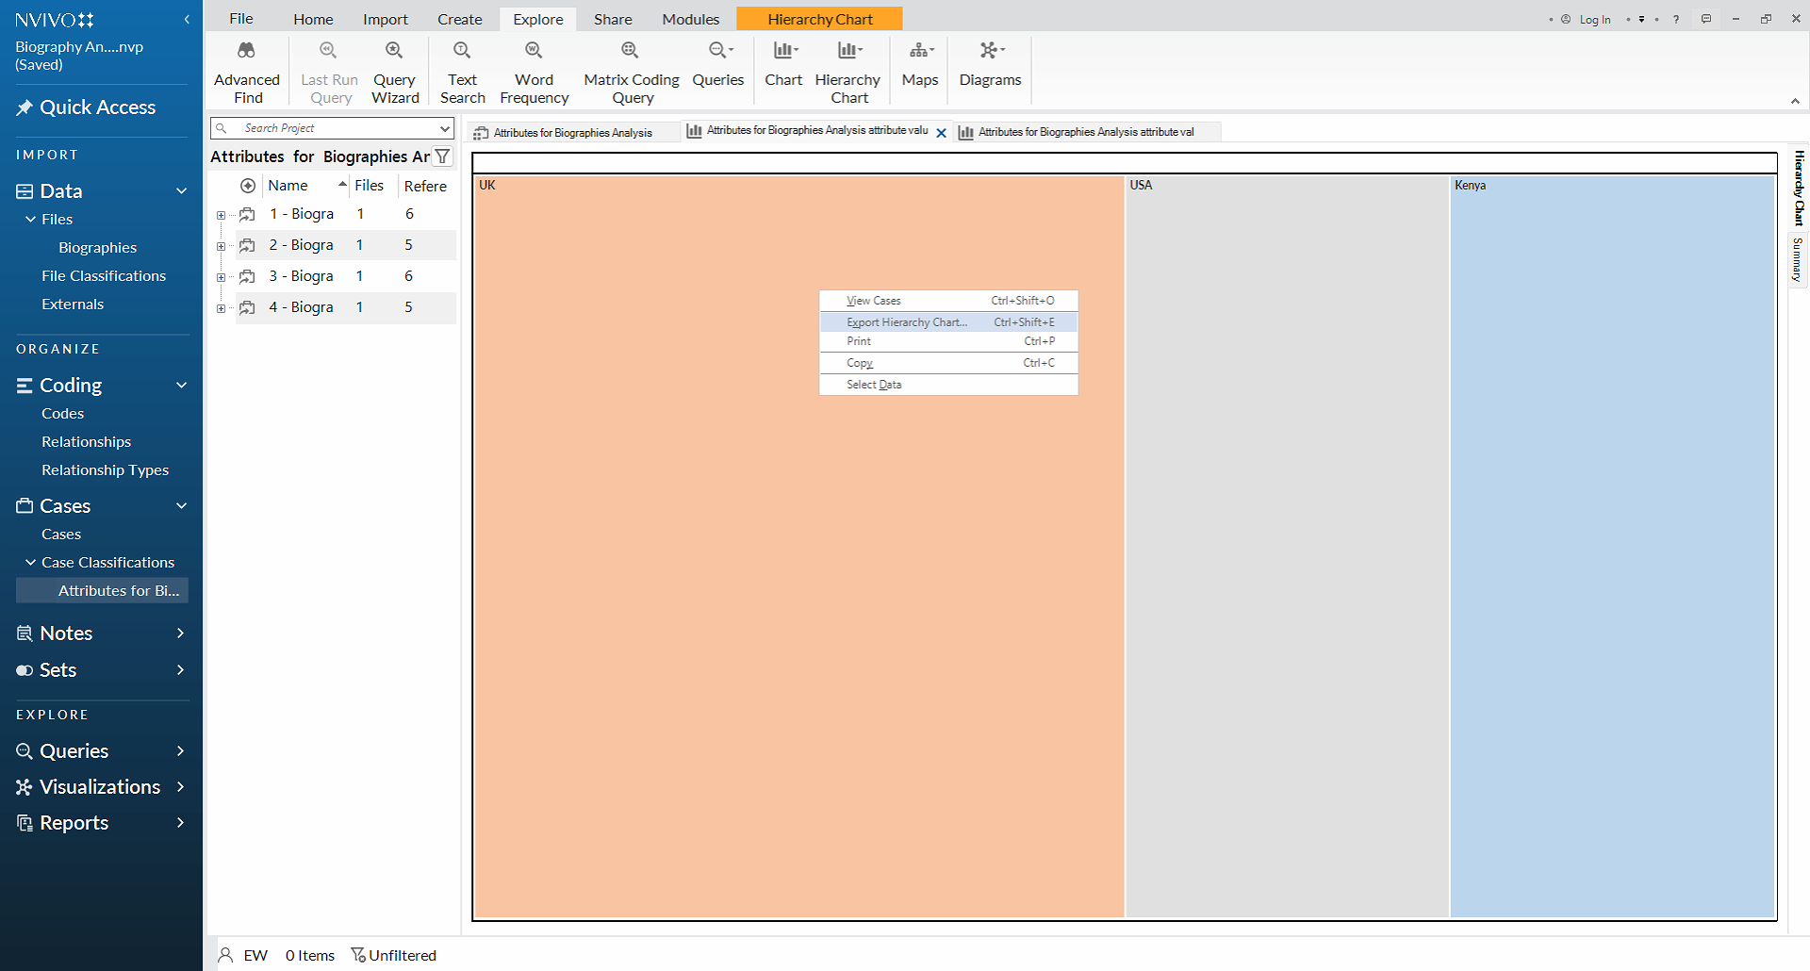Open Word Frequency query

pyautogui.click(x=534, y=72)
